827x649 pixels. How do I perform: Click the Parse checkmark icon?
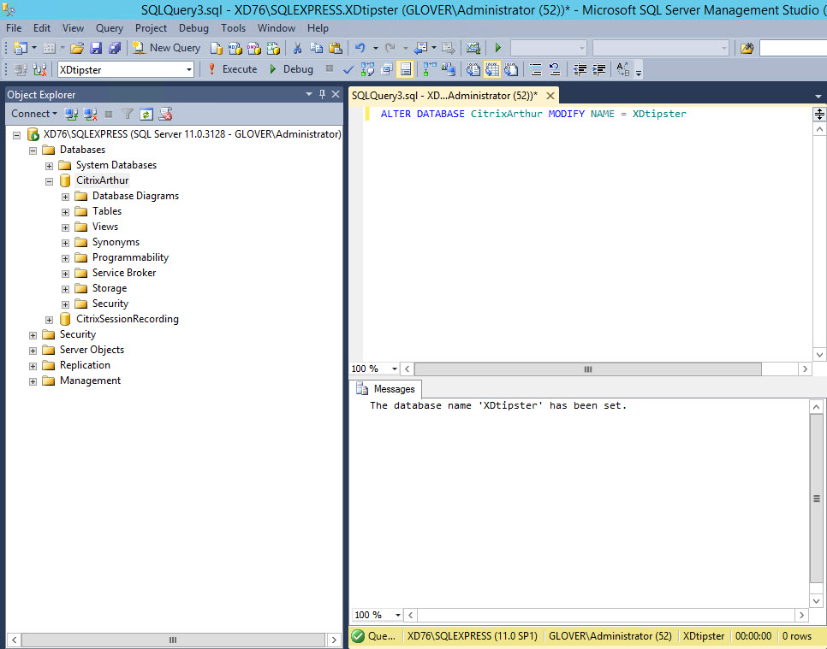[348, 69]
